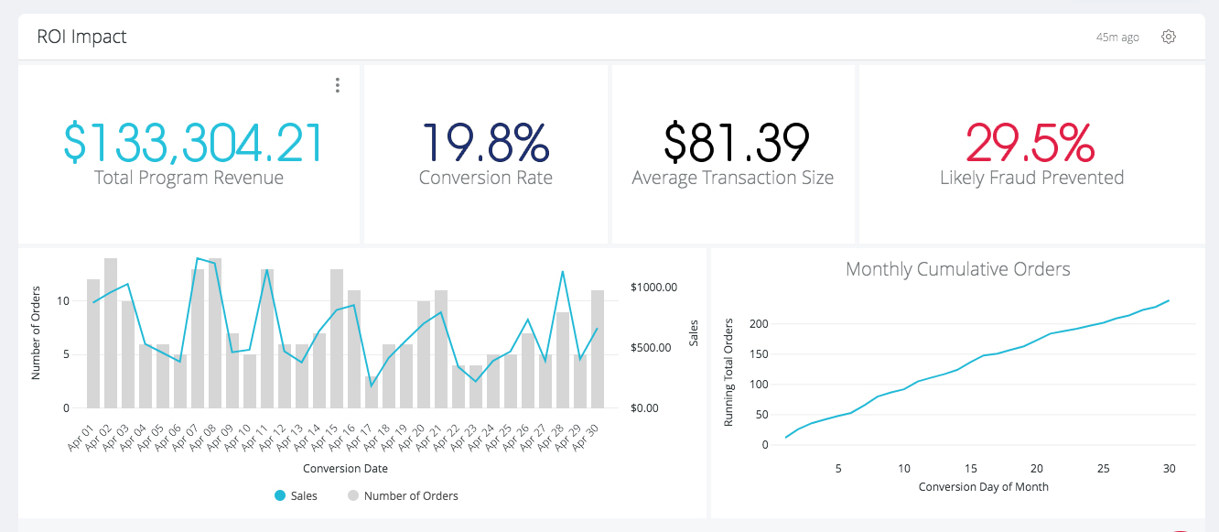Click the Likely Fraud Prevented label
This screenshot has width=1219, height=532.
point(1031,178)
